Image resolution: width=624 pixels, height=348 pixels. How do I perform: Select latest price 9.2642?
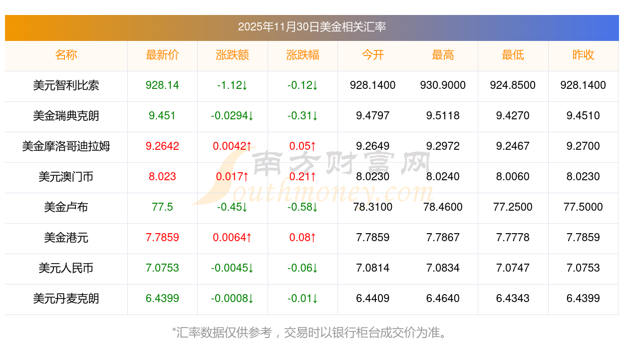(162, 146)
